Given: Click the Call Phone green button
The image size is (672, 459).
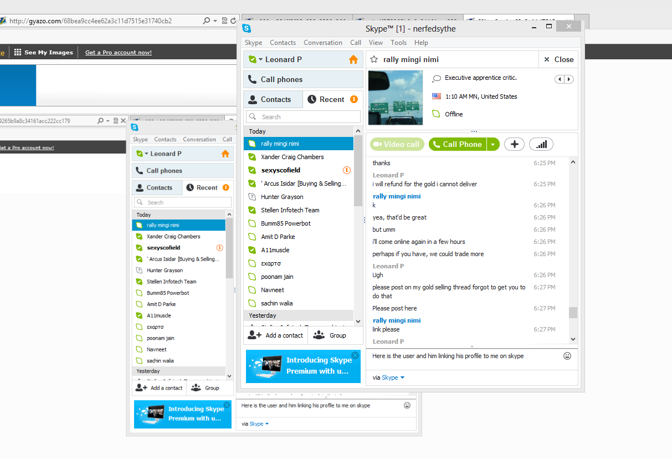Looking at the screenshot, I should 458,144.
